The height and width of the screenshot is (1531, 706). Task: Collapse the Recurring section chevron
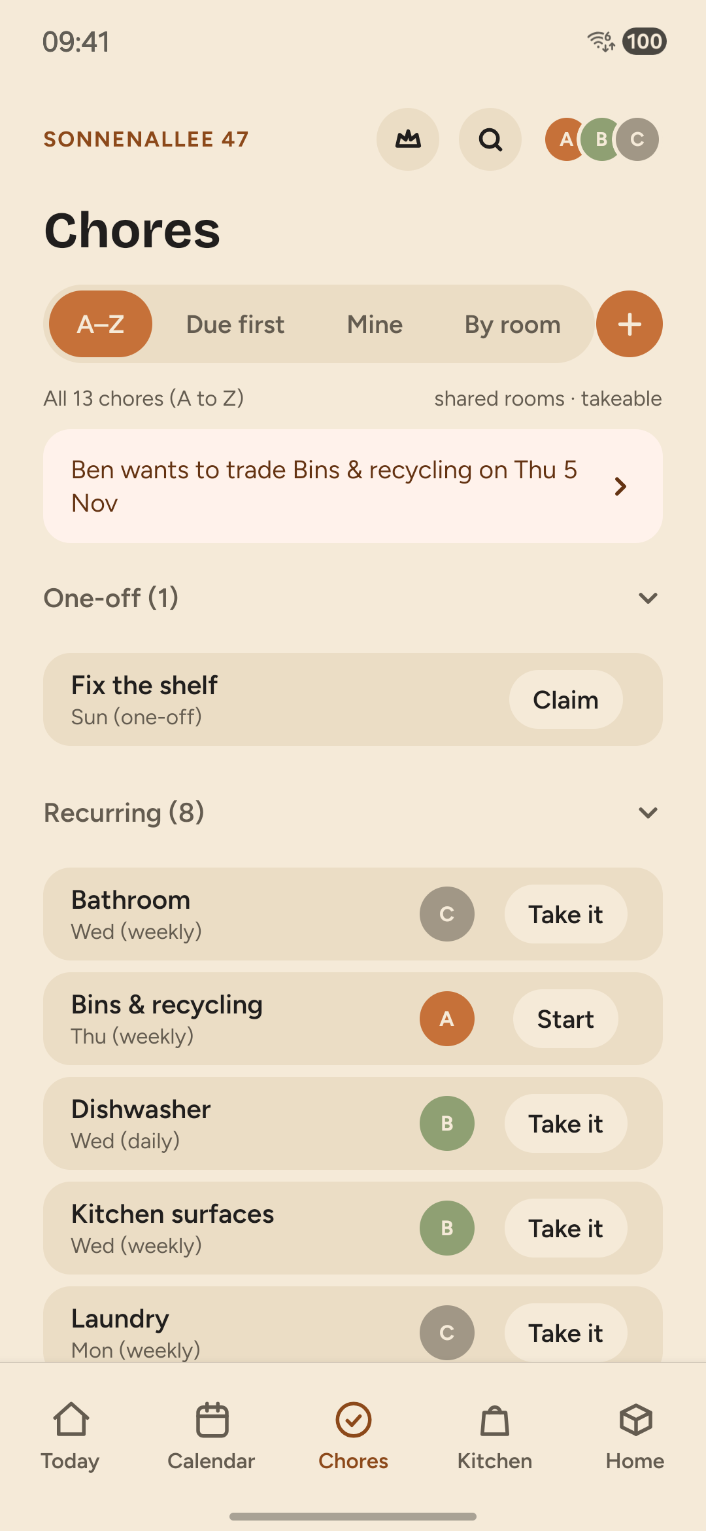648,813
